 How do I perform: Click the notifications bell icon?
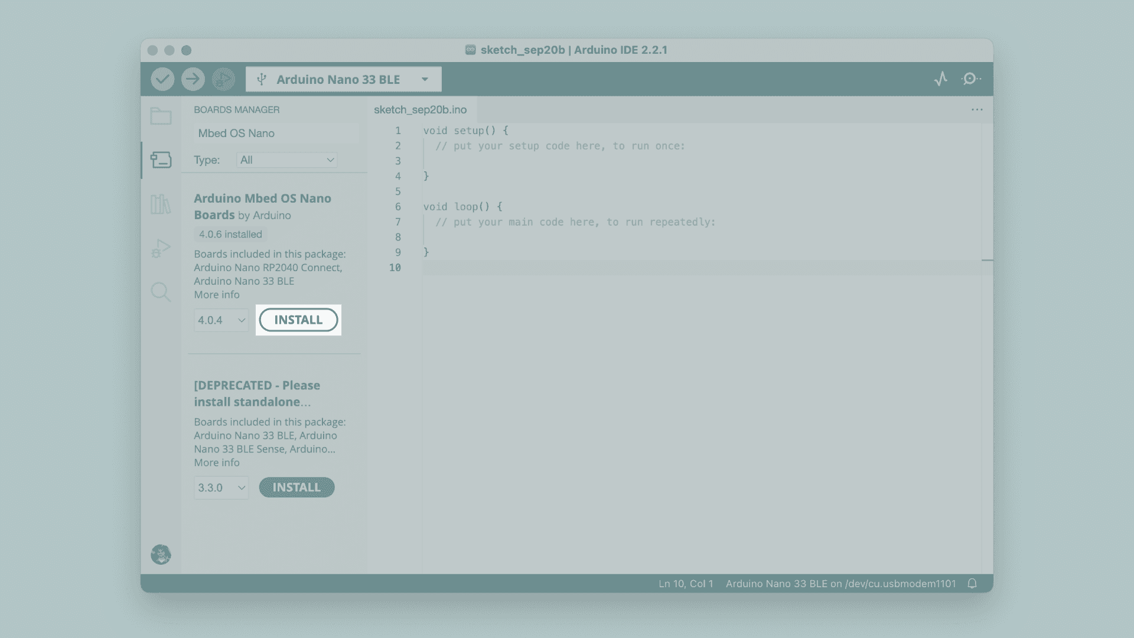pyautogui.click(x=972, y=584)
